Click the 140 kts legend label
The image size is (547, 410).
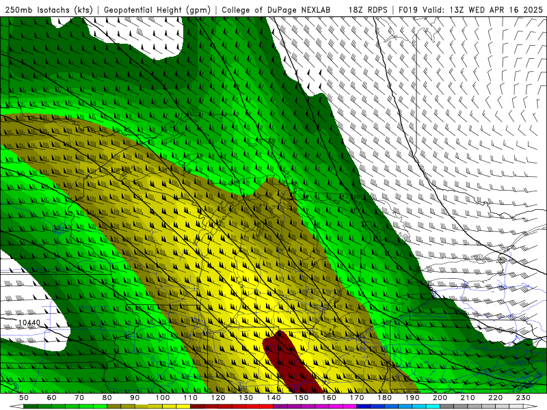[x=274, y=398]
